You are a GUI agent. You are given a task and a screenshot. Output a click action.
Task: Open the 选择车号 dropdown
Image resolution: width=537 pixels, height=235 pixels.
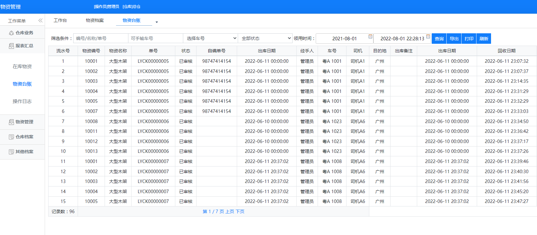pyautogui.click(x=210, y=38)
